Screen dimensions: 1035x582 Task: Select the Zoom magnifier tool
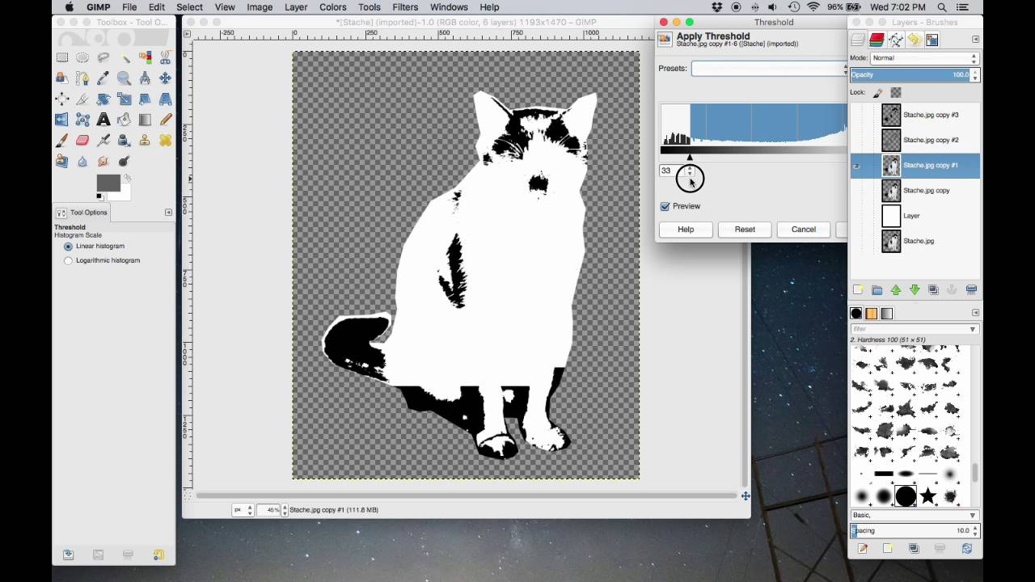124,78
